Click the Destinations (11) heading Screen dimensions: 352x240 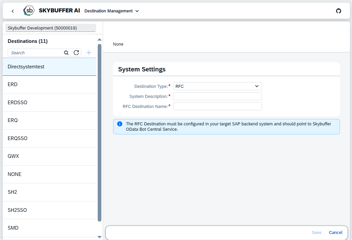(28, 41)
